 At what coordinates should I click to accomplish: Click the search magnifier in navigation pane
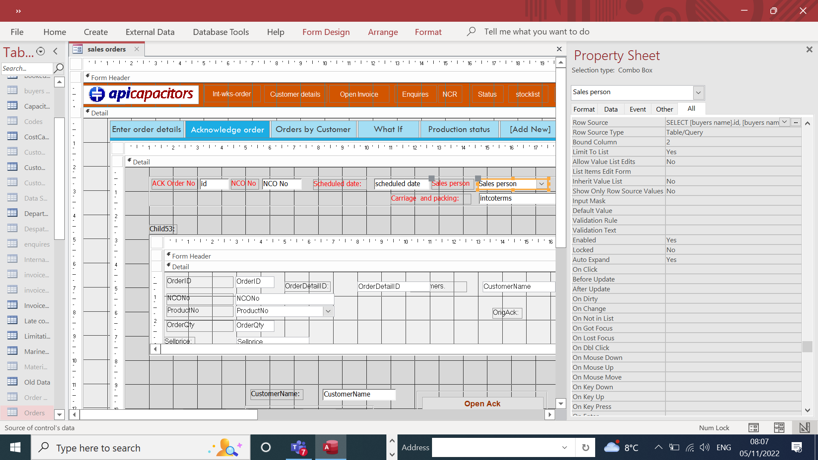click(59, 68)
